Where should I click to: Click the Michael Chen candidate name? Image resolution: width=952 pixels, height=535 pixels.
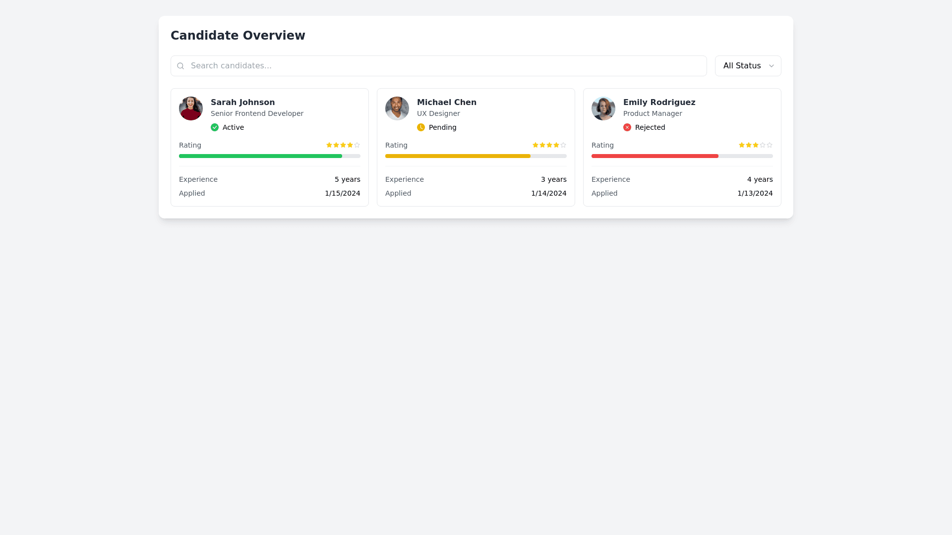point(446,102)
